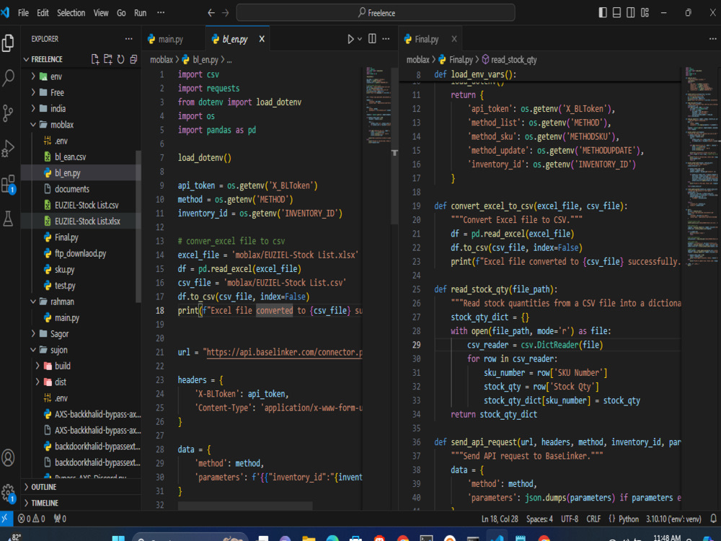Open sku.py file in explorer
The width and height of the screenshot is (721, 541).
[x=64, y=270]
